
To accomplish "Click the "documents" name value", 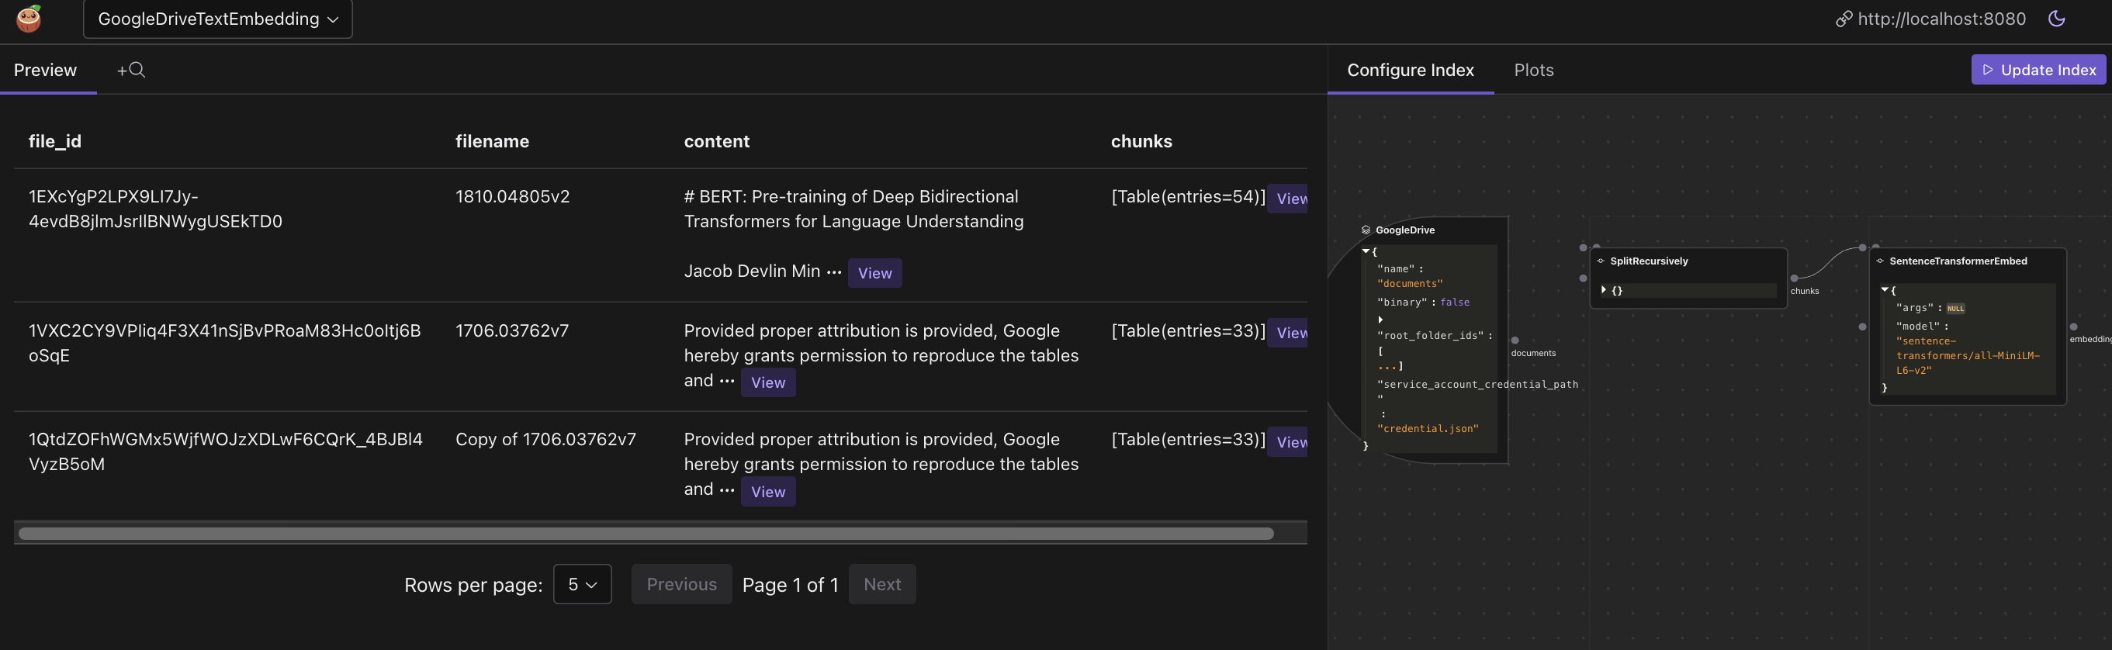I will pos(1410,284).
